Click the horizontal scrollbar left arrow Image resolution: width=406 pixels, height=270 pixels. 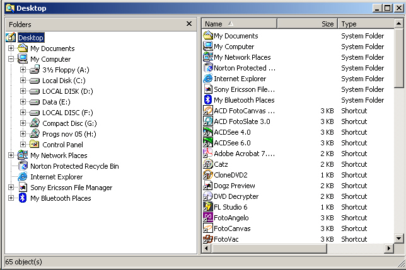coord(206,249)
